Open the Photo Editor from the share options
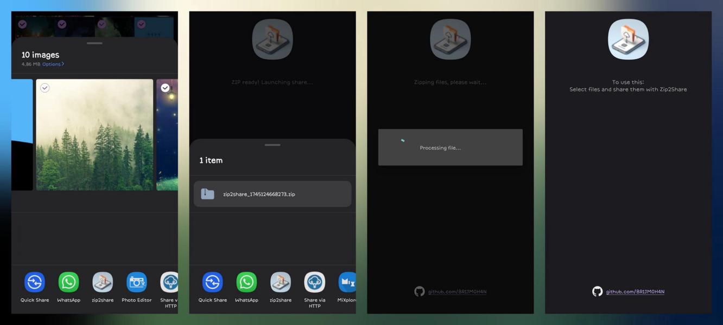The height and width of the screenshot is (325, 723). (x=136, y=282)
